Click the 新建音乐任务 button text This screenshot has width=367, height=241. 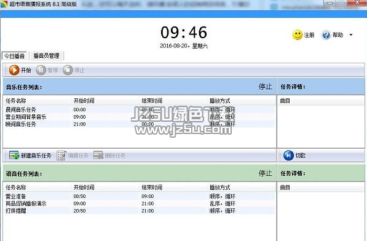[36, 156]
